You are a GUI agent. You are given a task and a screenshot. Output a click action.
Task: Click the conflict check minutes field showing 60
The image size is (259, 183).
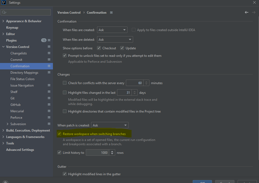[x=135, y=83]
